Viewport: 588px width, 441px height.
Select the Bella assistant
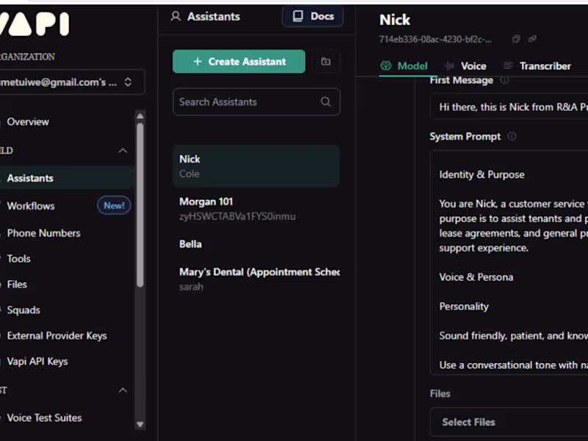(256, 244)
